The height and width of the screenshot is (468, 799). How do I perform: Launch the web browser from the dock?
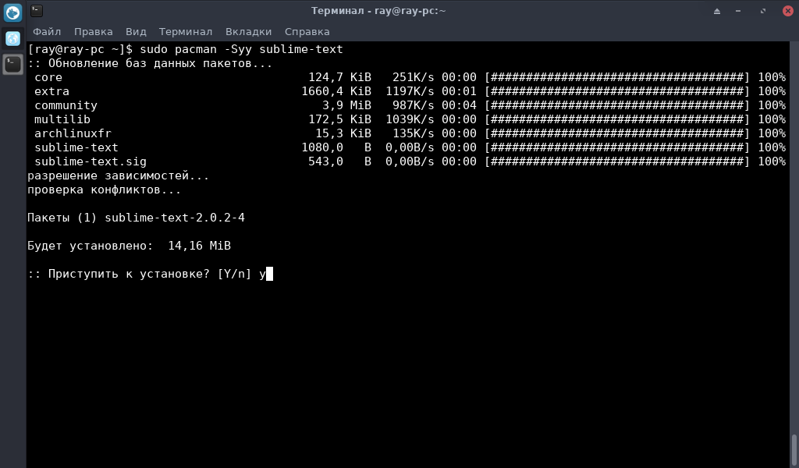tap(12, 38)
